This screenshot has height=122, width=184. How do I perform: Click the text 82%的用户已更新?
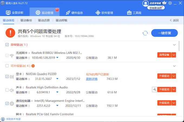tap(97, 74)
